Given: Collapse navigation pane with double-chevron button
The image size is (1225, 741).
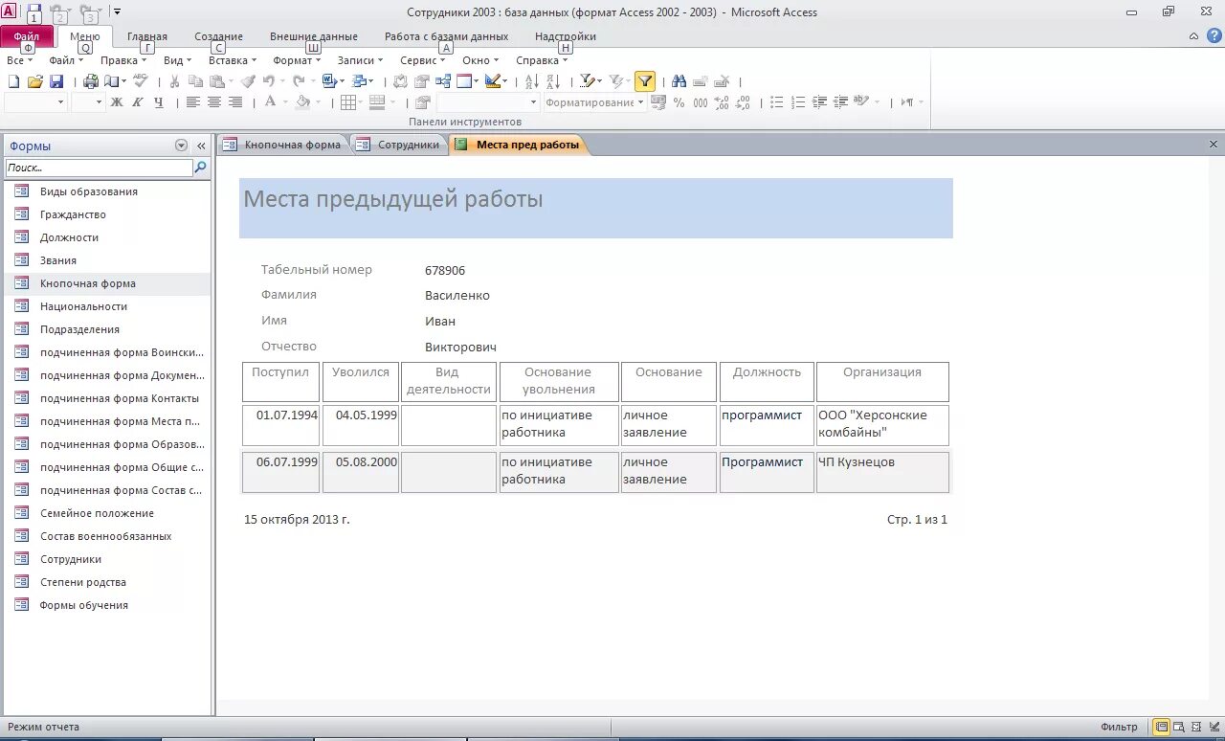Looking at the screenshot, I should click(x=201, y=146).
